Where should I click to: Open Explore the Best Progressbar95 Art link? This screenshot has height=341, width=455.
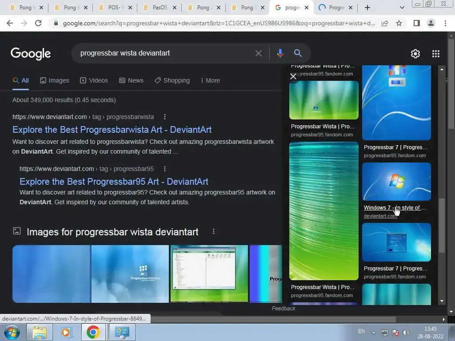(114, 182)
